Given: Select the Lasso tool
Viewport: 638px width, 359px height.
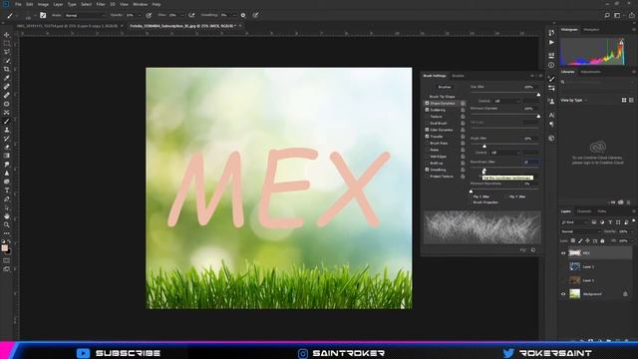Looking at the screenshot, I should (7, 52).
